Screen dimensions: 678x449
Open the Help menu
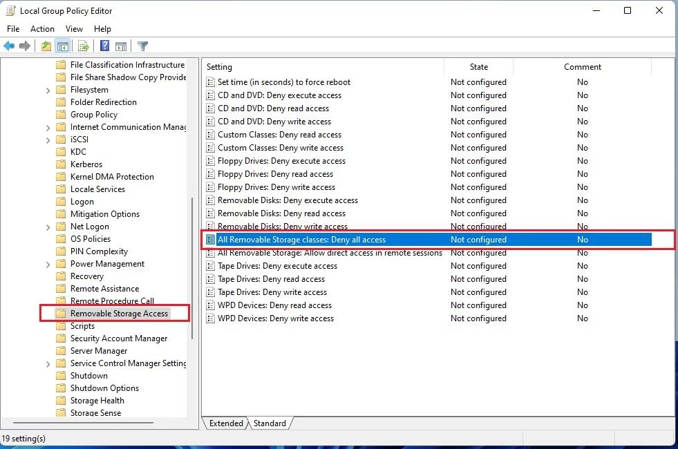click(x=102, y=29)
